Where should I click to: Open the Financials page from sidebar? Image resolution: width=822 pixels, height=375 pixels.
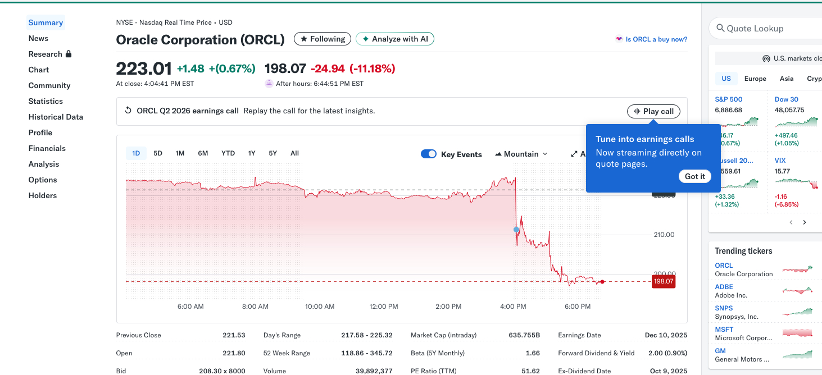coord(47,148)
